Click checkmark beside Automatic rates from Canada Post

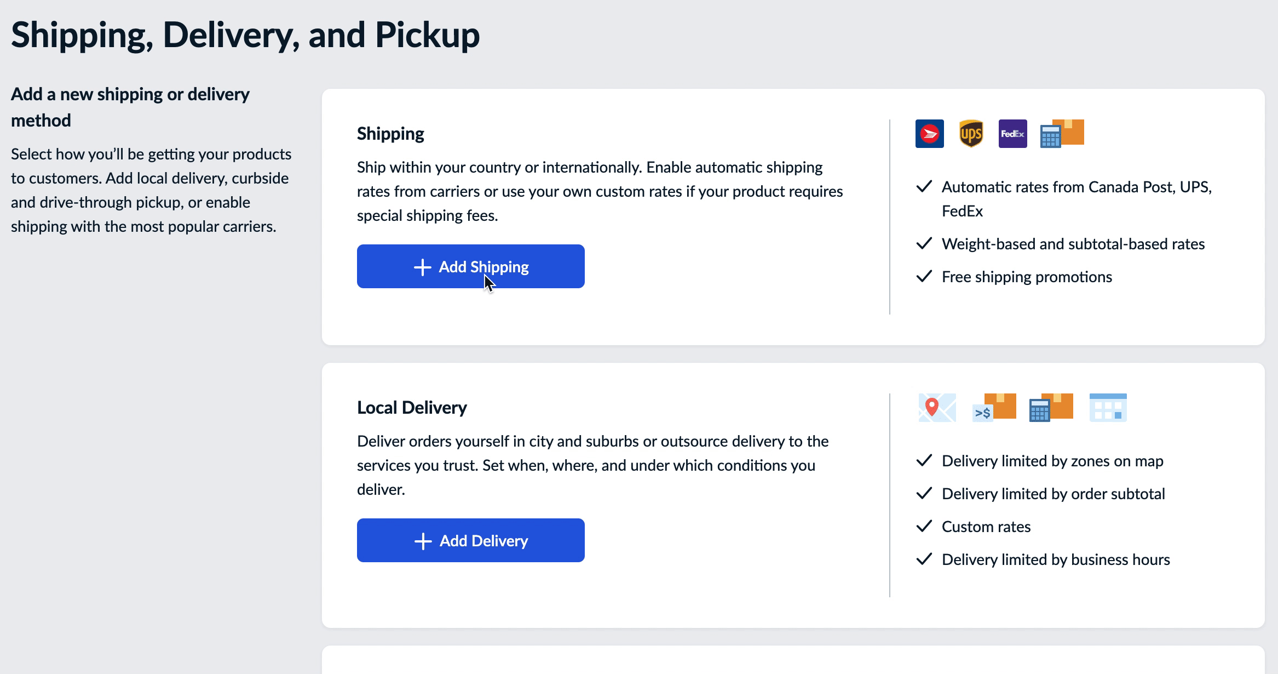(x=924, y=187)
